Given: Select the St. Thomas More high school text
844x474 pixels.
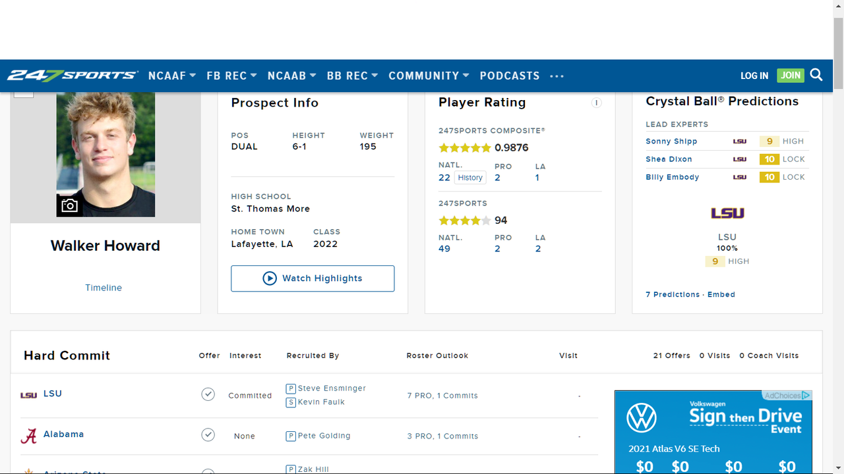Looking at the screenshot, I should [270, 209].
